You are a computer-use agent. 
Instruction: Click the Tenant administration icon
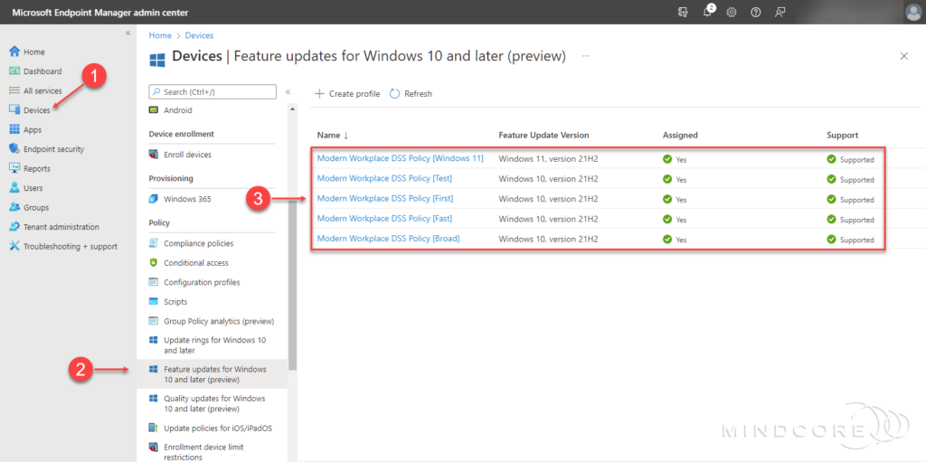(x=14, y=227)
